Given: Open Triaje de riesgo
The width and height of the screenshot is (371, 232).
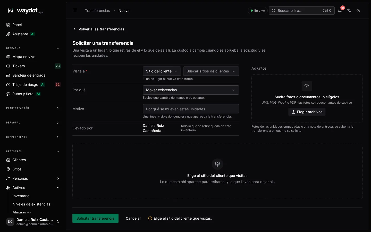Looking at the screenshot, I should coord(33,85).
